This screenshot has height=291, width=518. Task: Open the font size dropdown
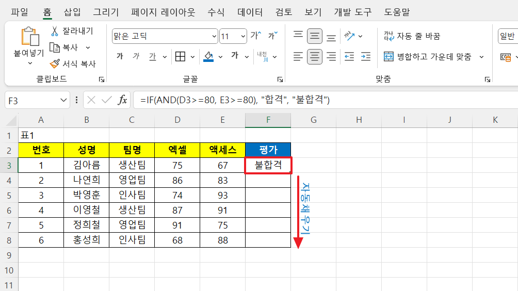[243, 36]
